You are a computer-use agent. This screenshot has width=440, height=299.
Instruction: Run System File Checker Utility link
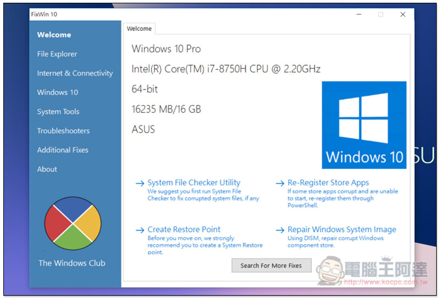click(x=194, y=183)
